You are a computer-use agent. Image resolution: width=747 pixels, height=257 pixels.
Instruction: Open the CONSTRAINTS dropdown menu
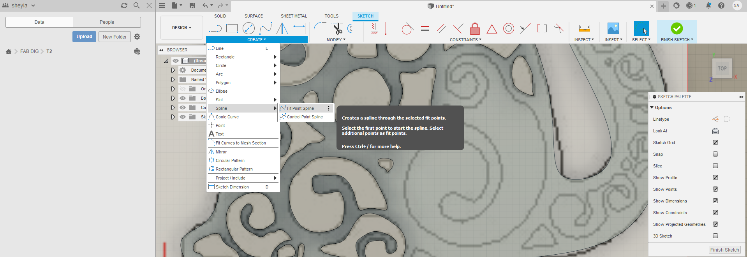(465, 40)
